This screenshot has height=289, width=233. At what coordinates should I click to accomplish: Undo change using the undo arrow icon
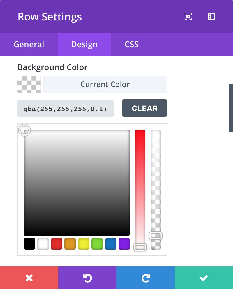87,277
